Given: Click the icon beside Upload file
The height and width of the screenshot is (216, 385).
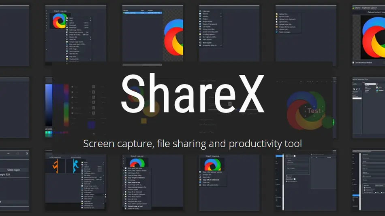Looking at the screenshot, I should pyautogui.click(x=276, y=14).
